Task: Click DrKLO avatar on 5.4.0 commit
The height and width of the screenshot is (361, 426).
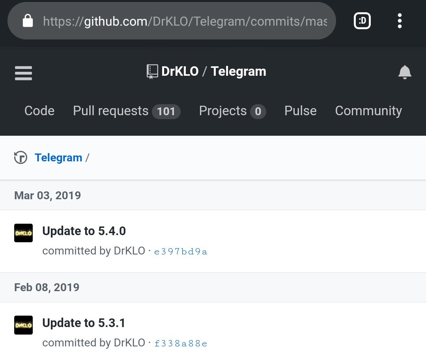Action: [23, 233]
